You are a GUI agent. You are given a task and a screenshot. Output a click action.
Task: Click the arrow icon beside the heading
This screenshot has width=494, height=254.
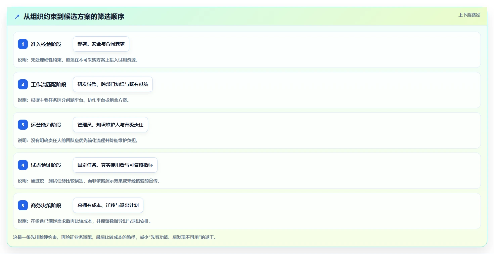(x=17, y=16)
